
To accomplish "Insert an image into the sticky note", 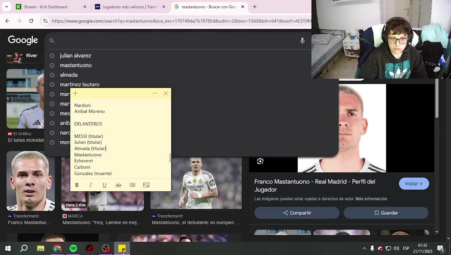I will [146, 185].
